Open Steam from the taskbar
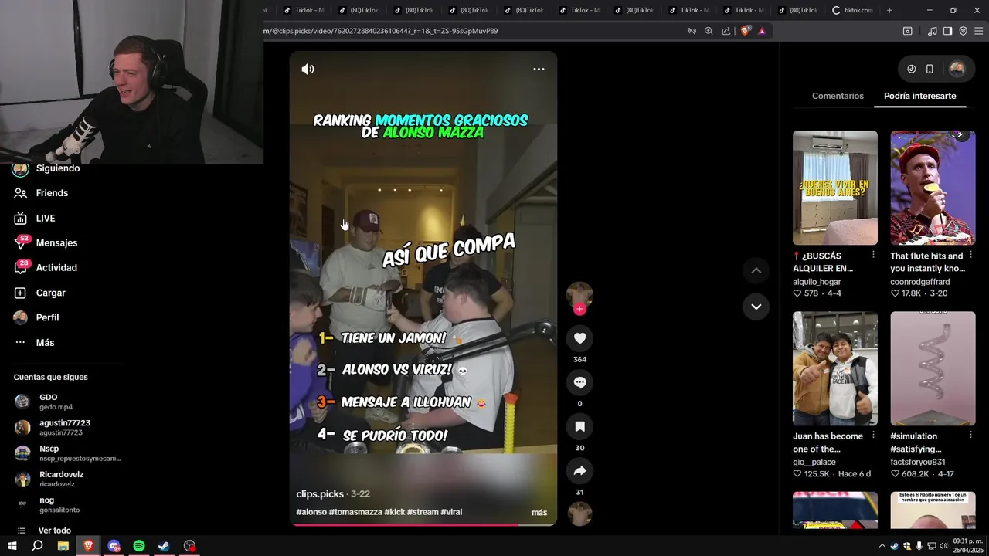Viewport: 989px width, 556px height. point(165,546)
